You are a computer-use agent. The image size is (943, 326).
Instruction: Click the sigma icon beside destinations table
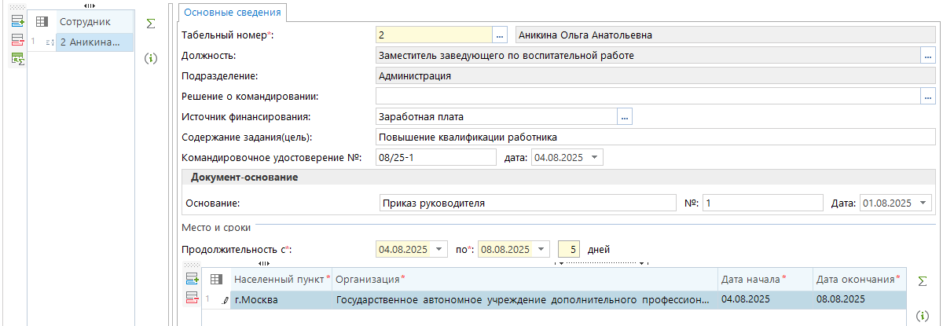923,280
